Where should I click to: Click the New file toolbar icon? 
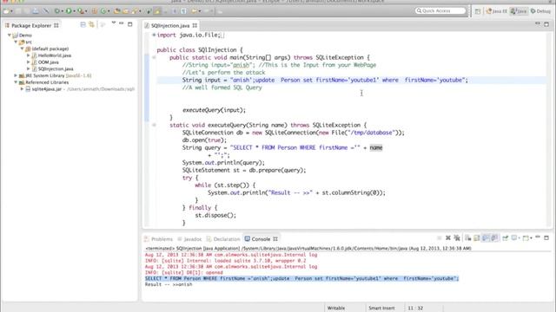tap(6, 11)
